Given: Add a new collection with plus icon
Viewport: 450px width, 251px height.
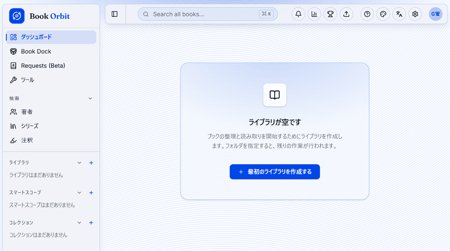Looking at the screenshot, I should [x=91, y=223].
